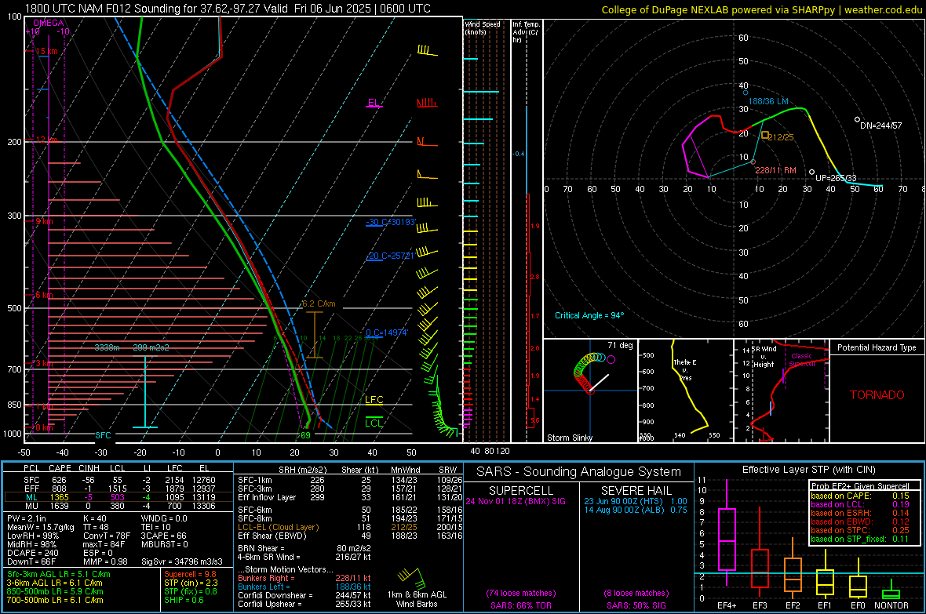Click the 'SigSvr = 34796 m3/s3' value
The width and height of the screenshot is (926, 614).
(182, 561)
